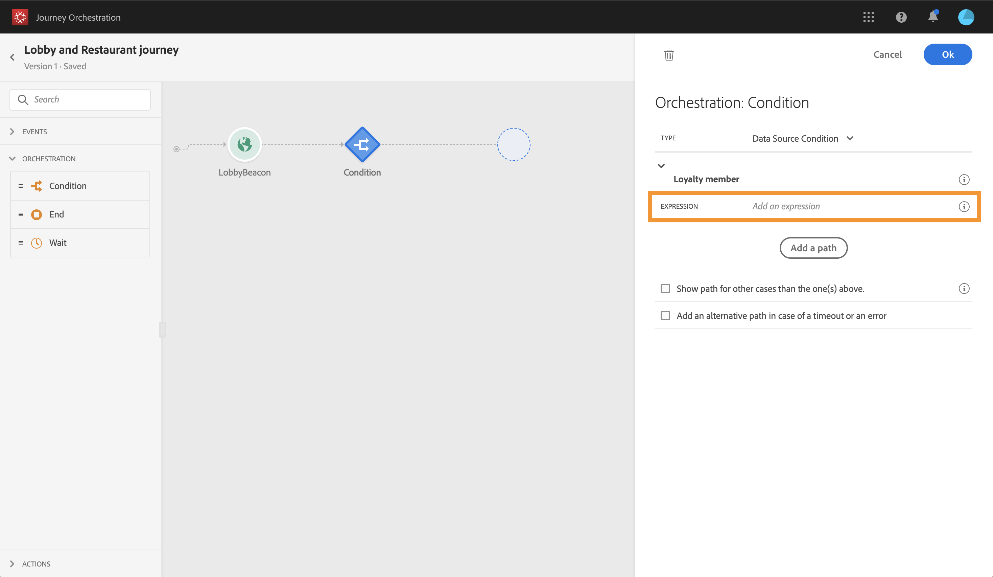Screen dimensions: 993x577
Task: Collapse the Loyalty member path chevron
Action: point(661,166)
